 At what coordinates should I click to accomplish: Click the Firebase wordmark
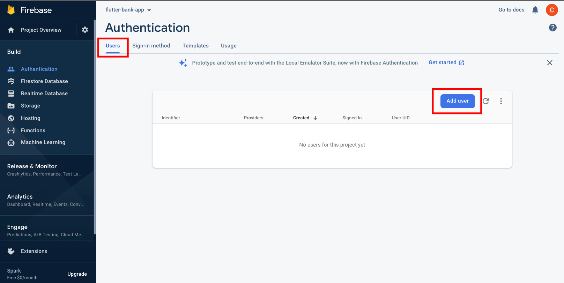36,10
